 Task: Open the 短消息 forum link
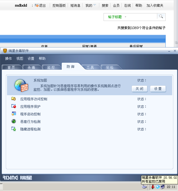pyautogui.click(x=75, y=6)
